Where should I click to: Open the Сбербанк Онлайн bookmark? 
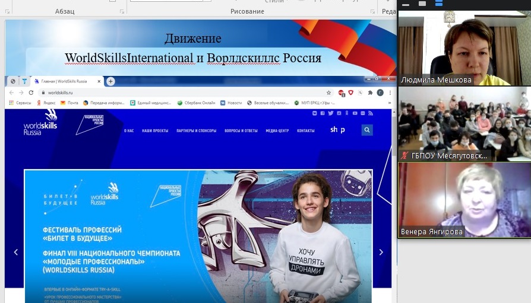coord(195,103)
